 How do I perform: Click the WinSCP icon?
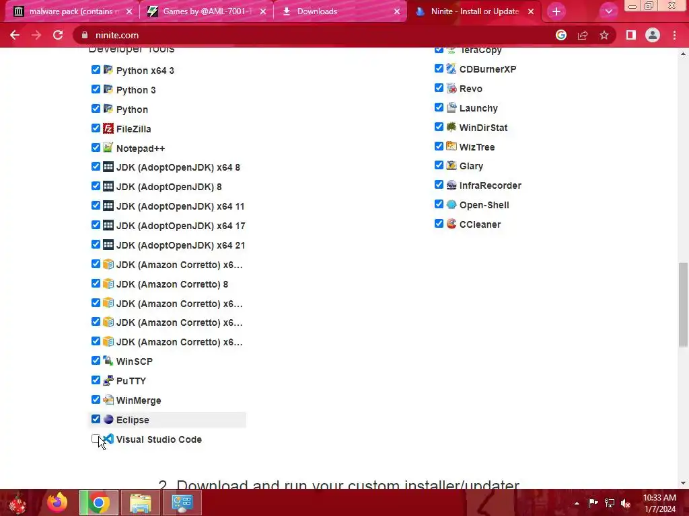(x=108, y=361)
